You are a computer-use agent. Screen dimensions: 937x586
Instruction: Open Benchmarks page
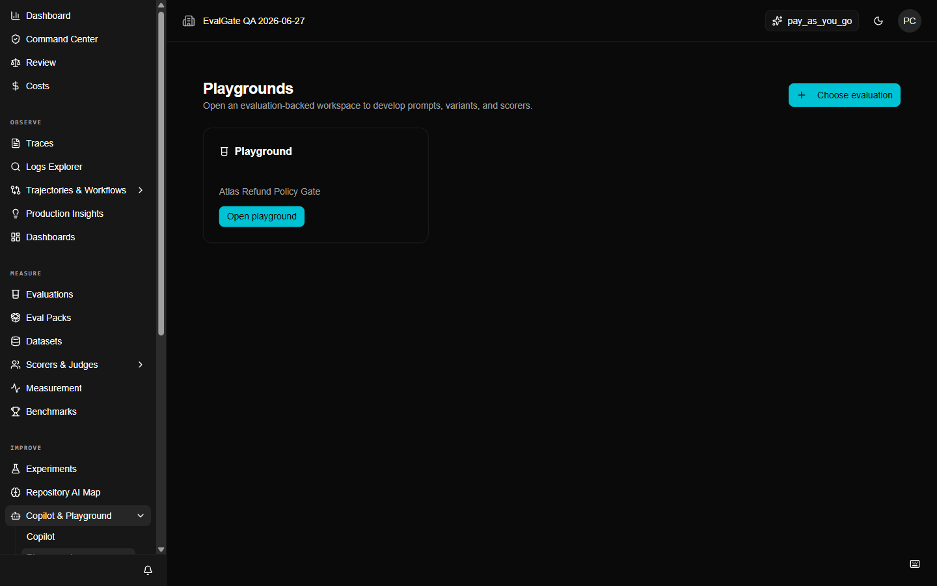[x=78, y=412]
